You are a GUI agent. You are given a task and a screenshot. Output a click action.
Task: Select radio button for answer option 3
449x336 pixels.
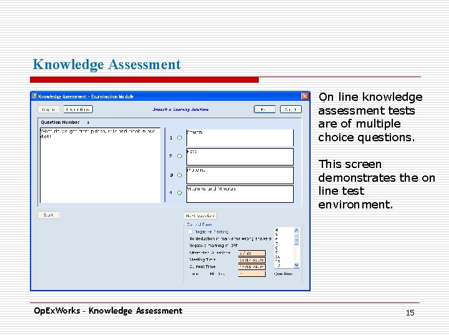180,175
